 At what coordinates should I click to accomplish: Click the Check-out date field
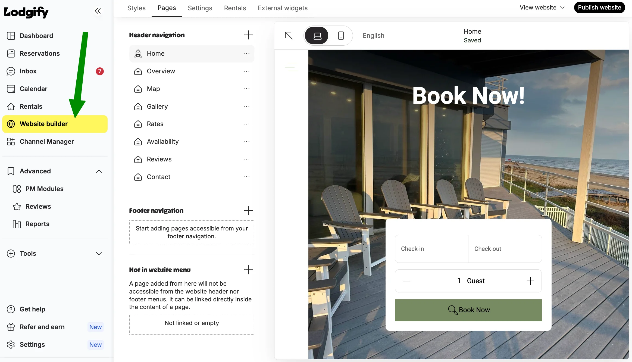click(505, 249)
